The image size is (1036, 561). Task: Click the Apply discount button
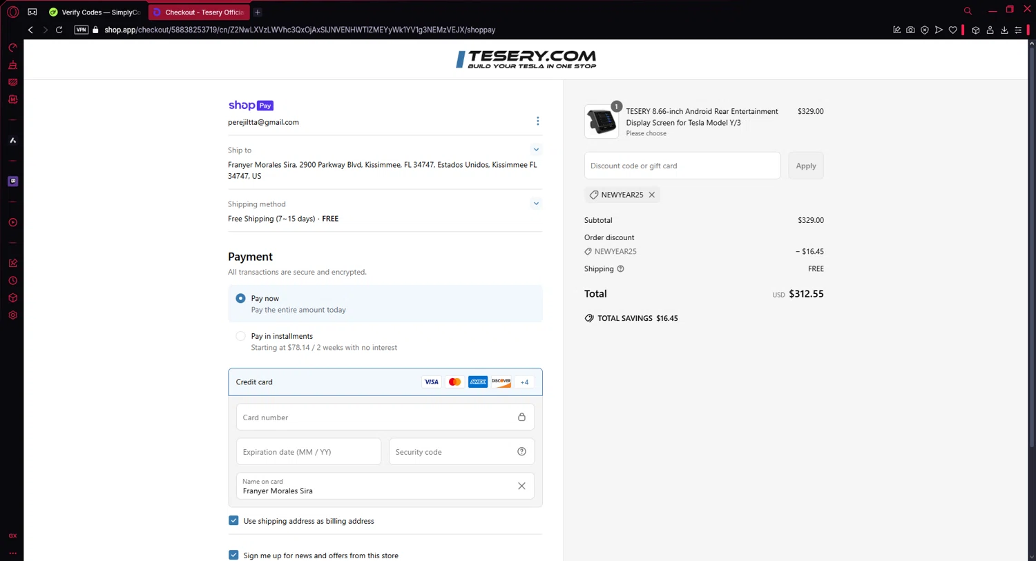pyautogui.click(x=806, y=166)
